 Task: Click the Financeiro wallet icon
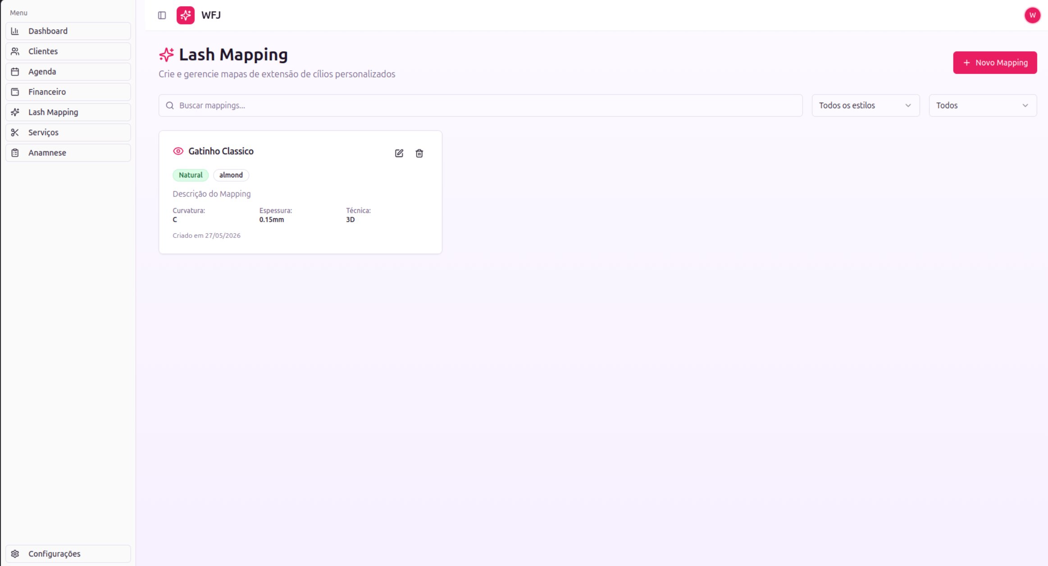(x=15, y=92)
